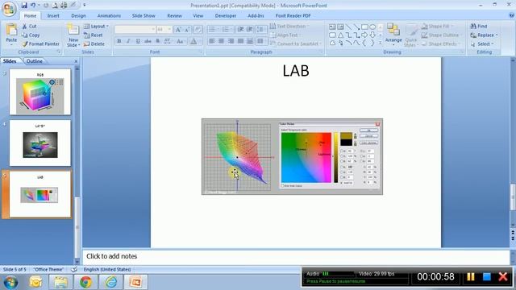
Task: Toggle Align Text Left
Action: click(212, 41)
